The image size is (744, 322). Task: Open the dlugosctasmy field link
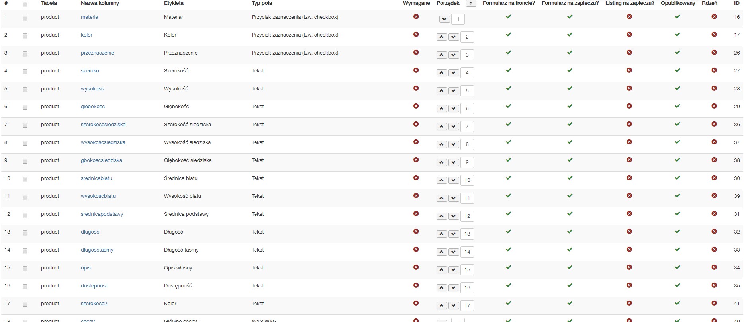click(x=97, y=250)
